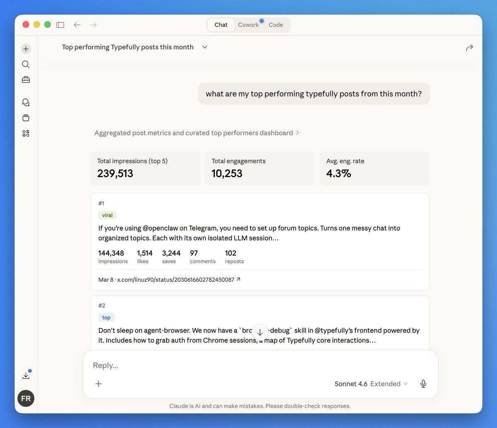Close the window with red button
The height and width of the screenshot is (428, 497).
point(26,24)
